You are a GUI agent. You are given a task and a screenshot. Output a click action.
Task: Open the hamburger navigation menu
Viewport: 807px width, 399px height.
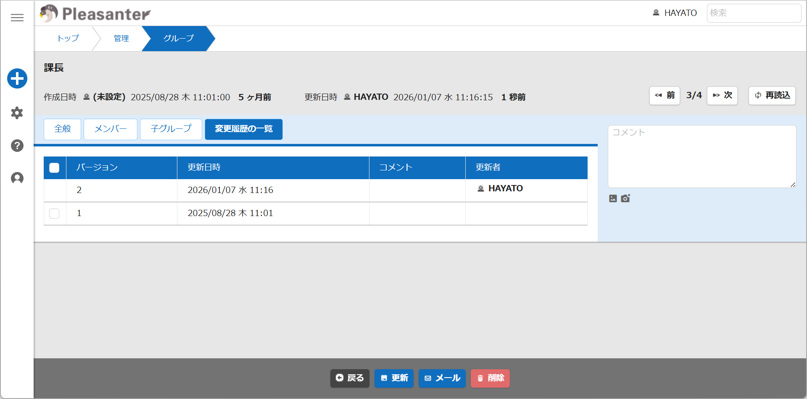[17, 18]
